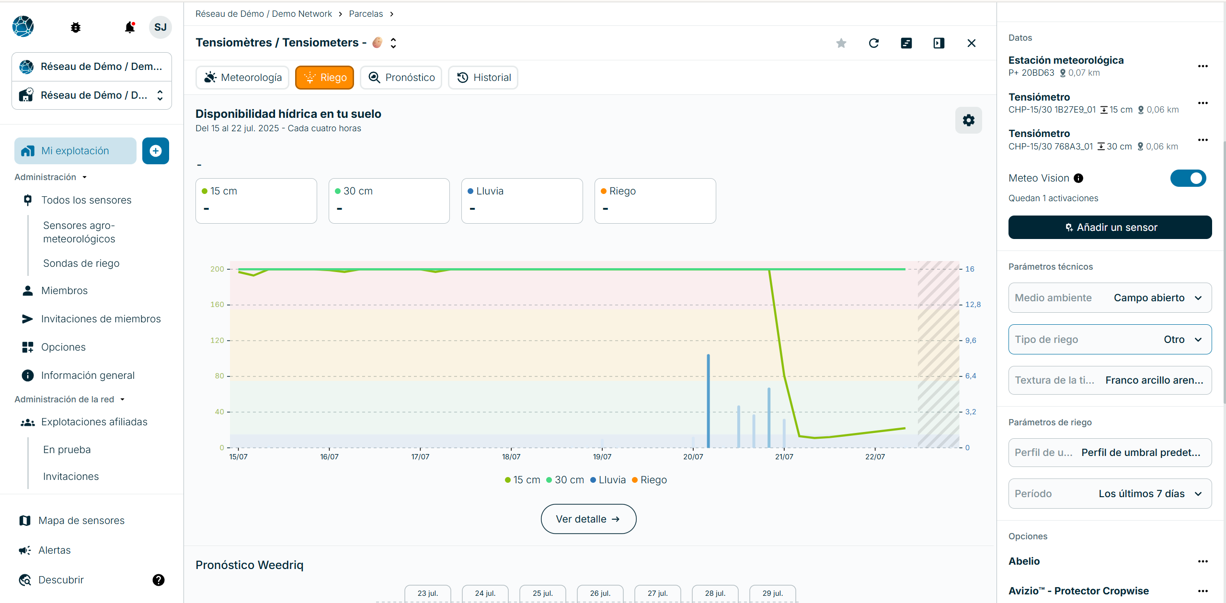Collapse the right side panel
The image size is (1226, 603).
click(939, 43)
